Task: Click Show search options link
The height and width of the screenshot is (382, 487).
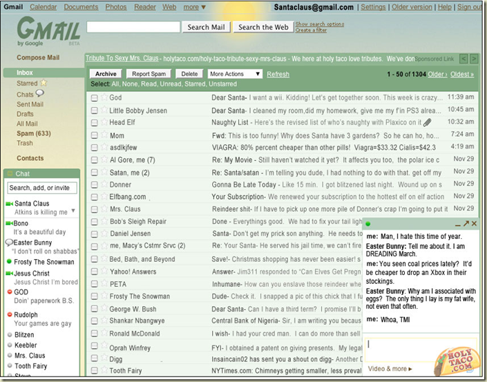Action: (320, 24)
